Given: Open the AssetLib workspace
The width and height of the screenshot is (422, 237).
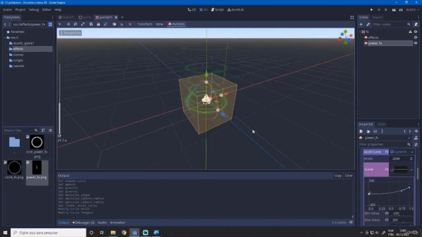Looking at the screenshot, I should point(235,10).
